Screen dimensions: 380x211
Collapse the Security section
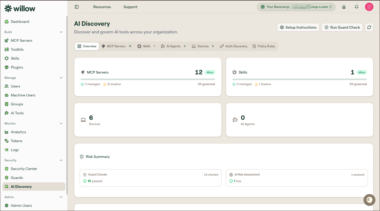(61, 160)
